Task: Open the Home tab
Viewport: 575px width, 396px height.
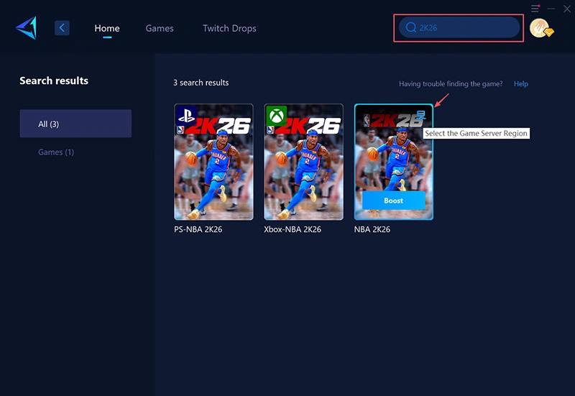Action: 107,28
